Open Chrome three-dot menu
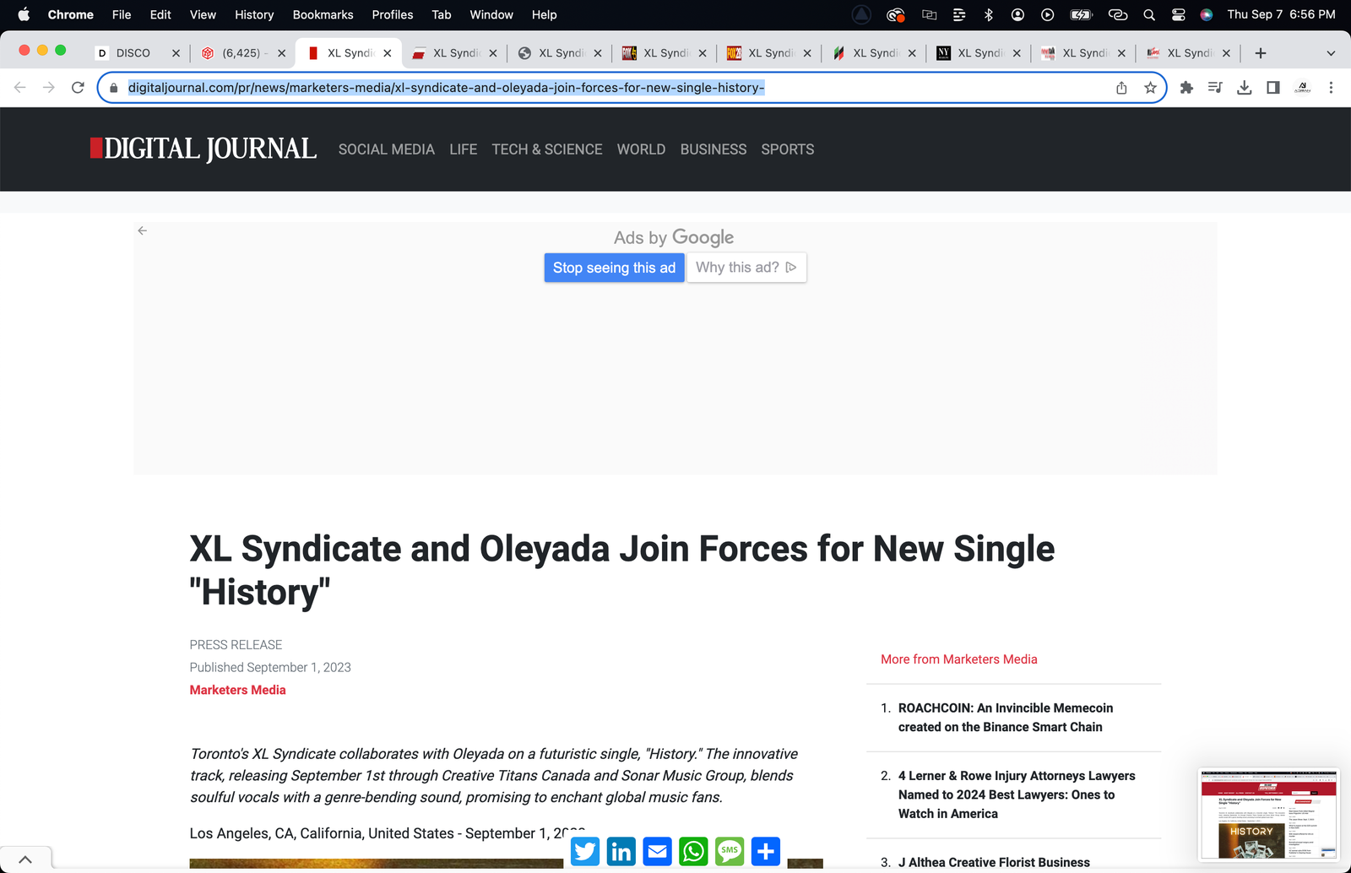This screenshot has height=873, width=1351. 1331,88
